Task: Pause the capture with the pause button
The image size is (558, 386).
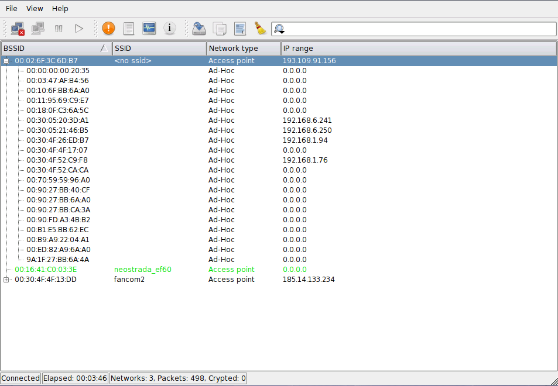Action: (59, 29)
